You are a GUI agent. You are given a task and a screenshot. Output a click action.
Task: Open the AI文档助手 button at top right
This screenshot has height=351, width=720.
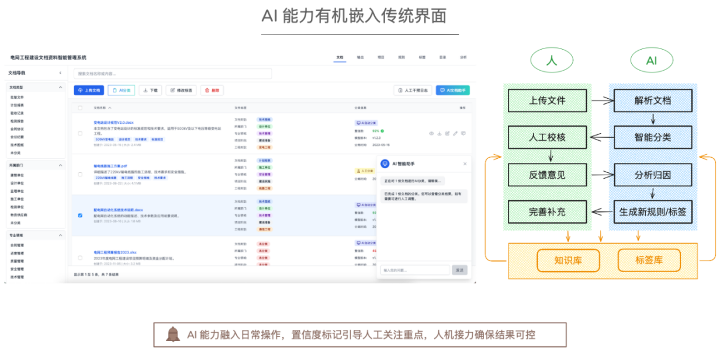tap(452, 91)
